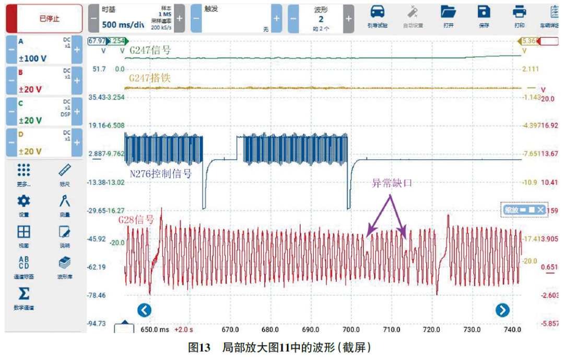Open channel A ±100 V options
This screenshot has width=564, height=357.
(x=44, y=50)
